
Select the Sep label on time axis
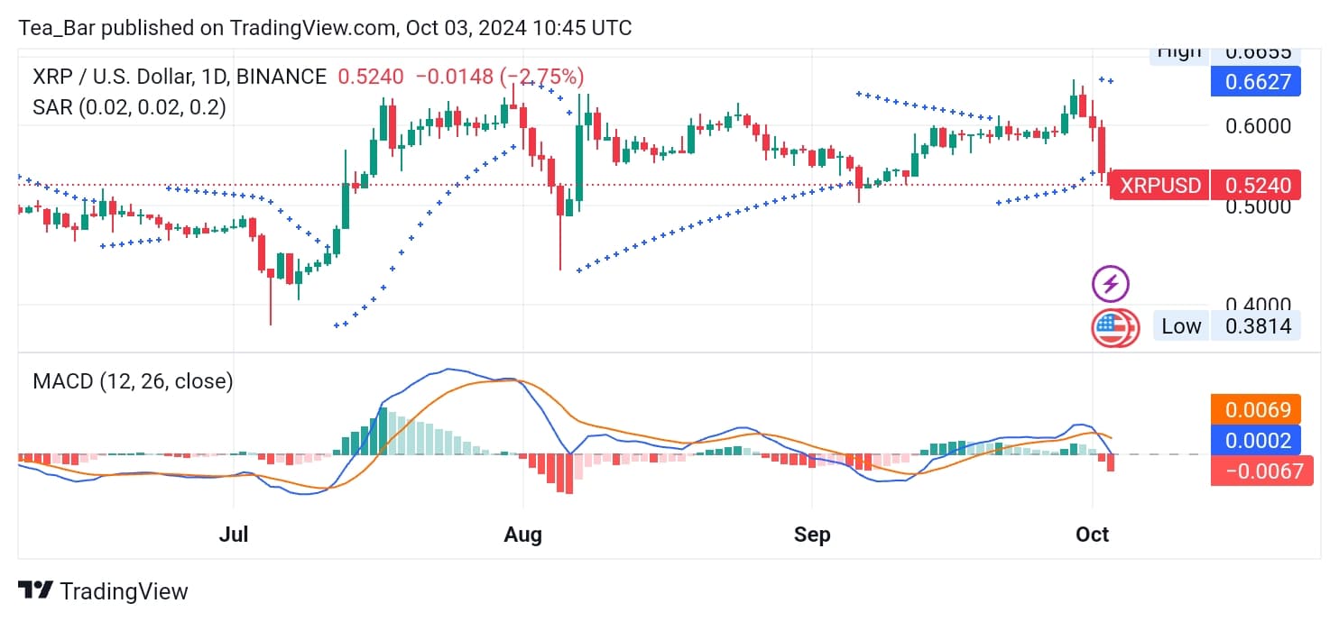coord(812,535)
